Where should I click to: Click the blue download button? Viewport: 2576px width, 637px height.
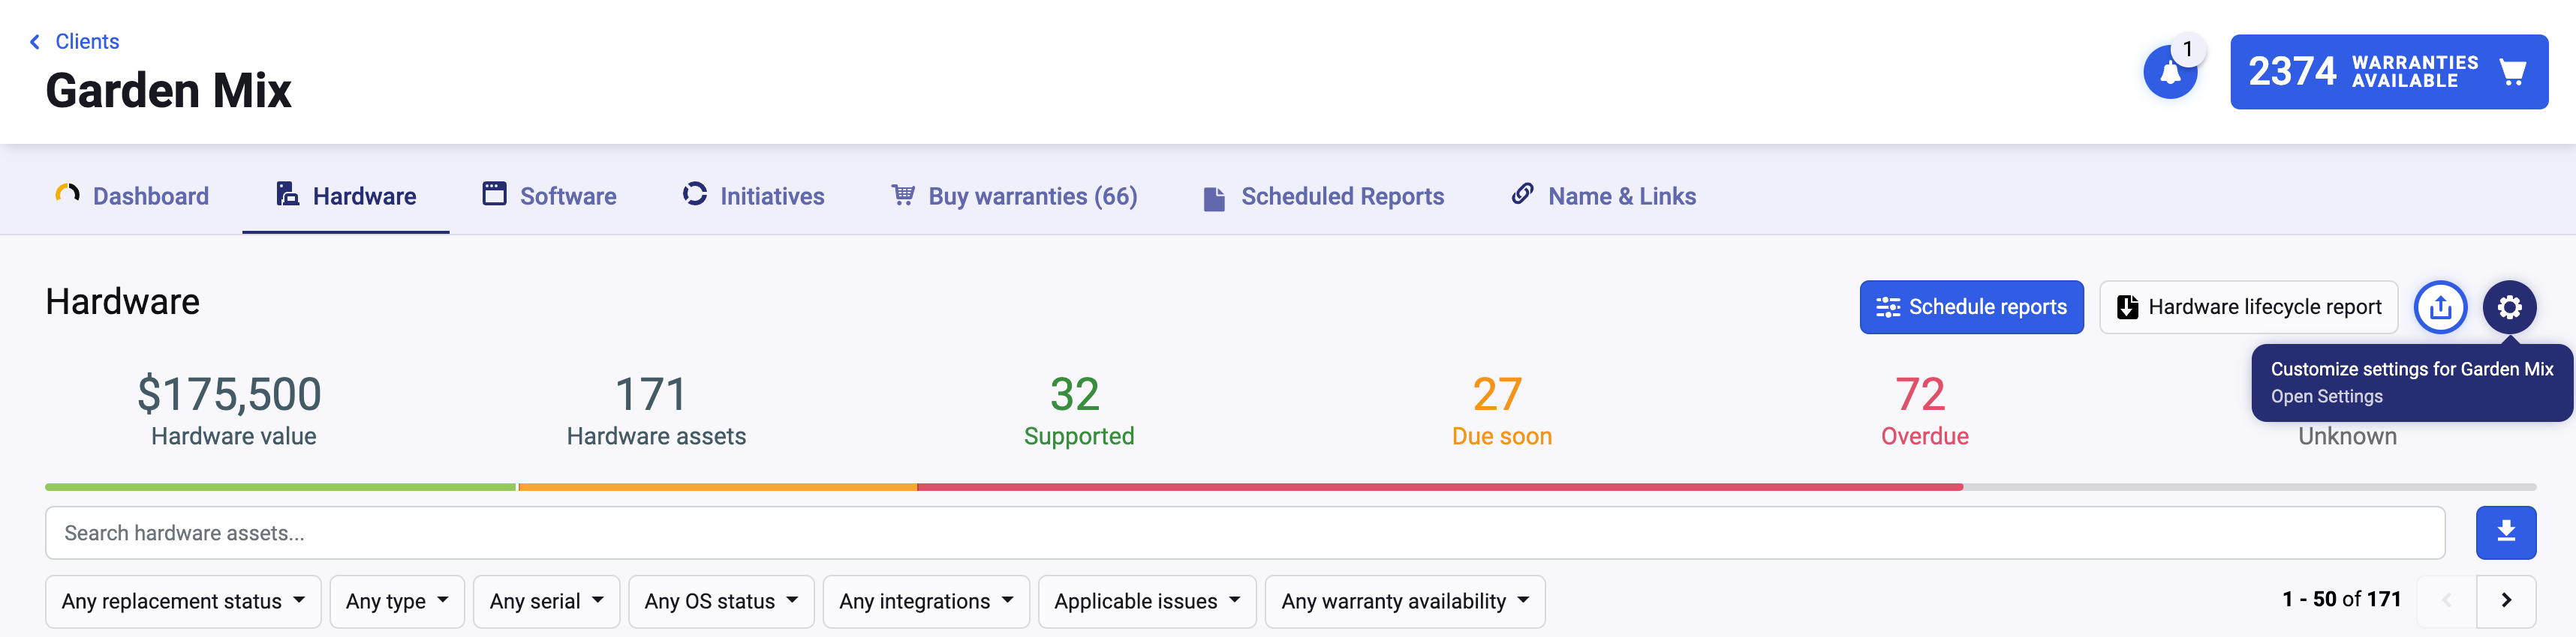[2505, 532]
